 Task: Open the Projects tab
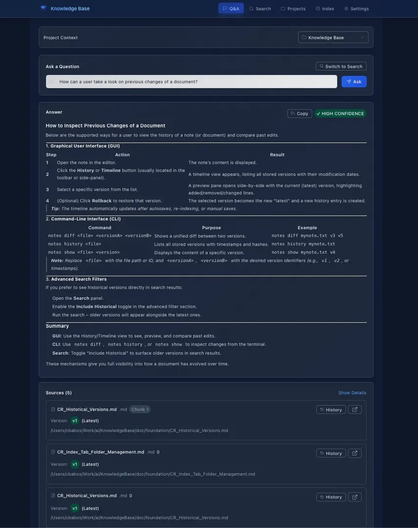pos(293,8)
